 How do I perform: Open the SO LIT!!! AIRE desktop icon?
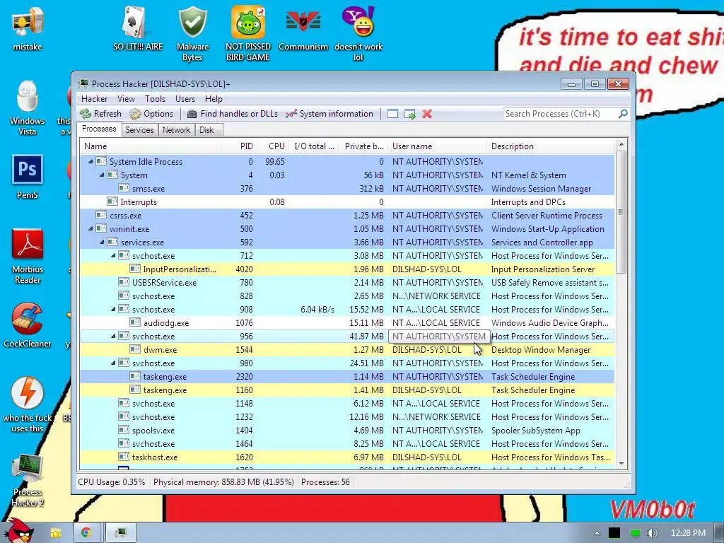138,28
